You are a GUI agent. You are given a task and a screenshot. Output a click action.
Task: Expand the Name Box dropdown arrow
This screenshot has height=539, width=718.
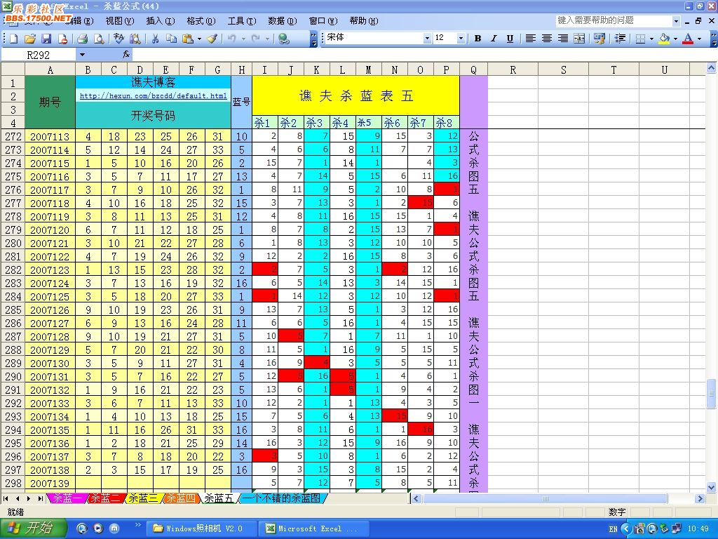click(82, 55)
